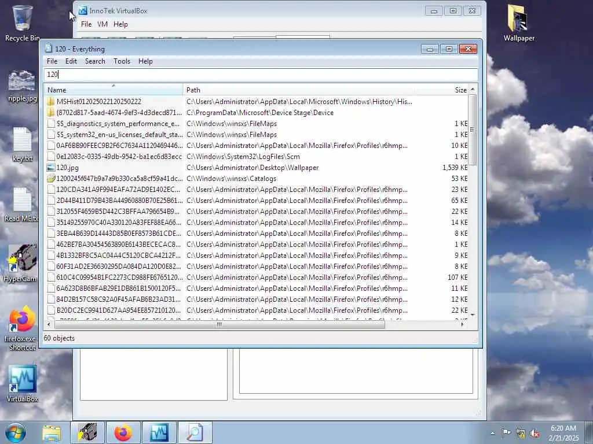Select 312055F4659B5D442C3BFFAA796654B9... row
The width and height of the screenshot is (593, 444).
pos(257,212)
